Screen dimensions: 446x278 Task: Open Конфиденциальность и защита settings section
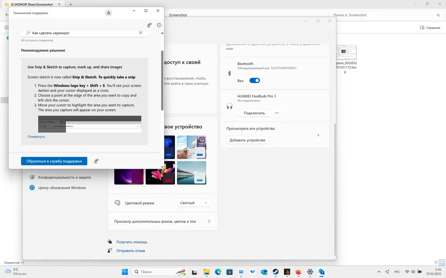click(64, 177)
